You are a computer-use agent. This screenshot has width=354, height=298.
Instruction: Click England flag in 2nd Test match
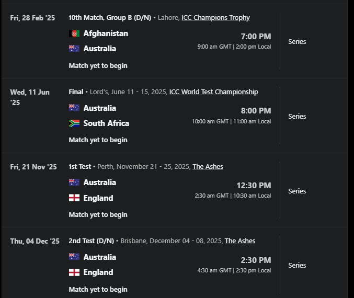[74, 272]
